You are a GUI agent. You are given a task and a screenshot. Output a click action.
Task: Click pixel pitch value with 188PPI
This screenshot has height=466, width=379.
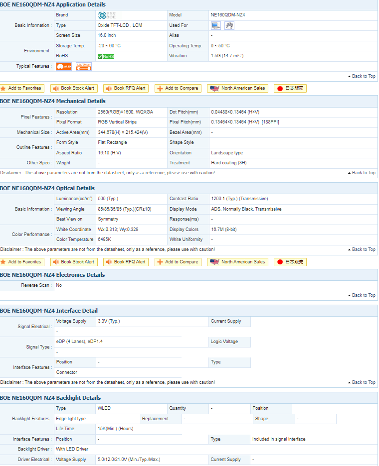pyautogui.click(x=245, y=122)
